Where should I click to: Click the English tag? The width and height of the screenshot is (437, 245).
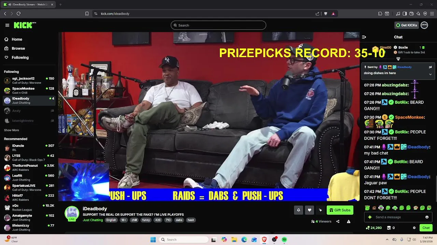tap(111, 220)
